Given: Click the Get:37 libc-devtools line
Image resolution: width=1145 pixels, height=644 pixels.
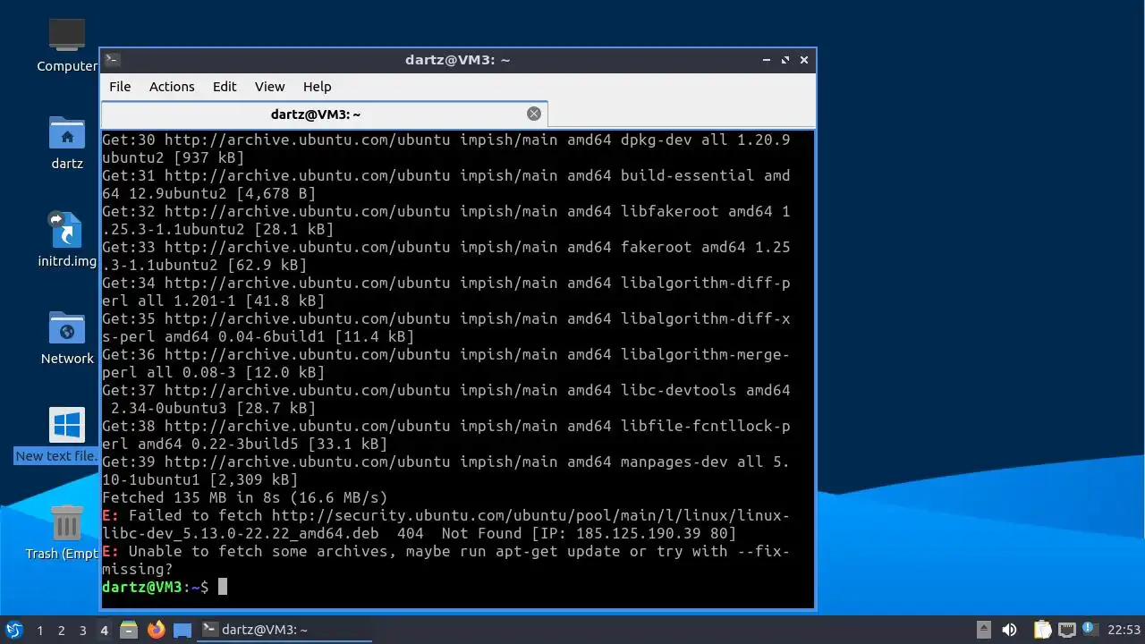Looking at the screenshot, I should coord(445,399).
